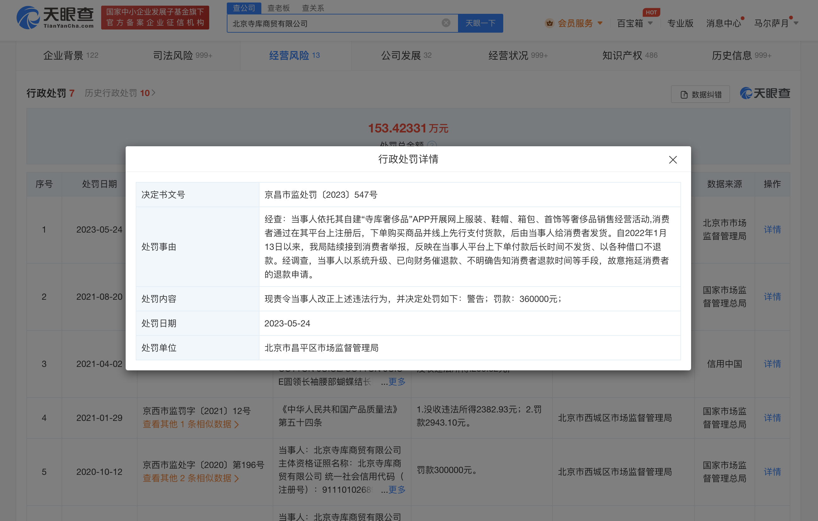Open the 专业版 link

point(680,23)
